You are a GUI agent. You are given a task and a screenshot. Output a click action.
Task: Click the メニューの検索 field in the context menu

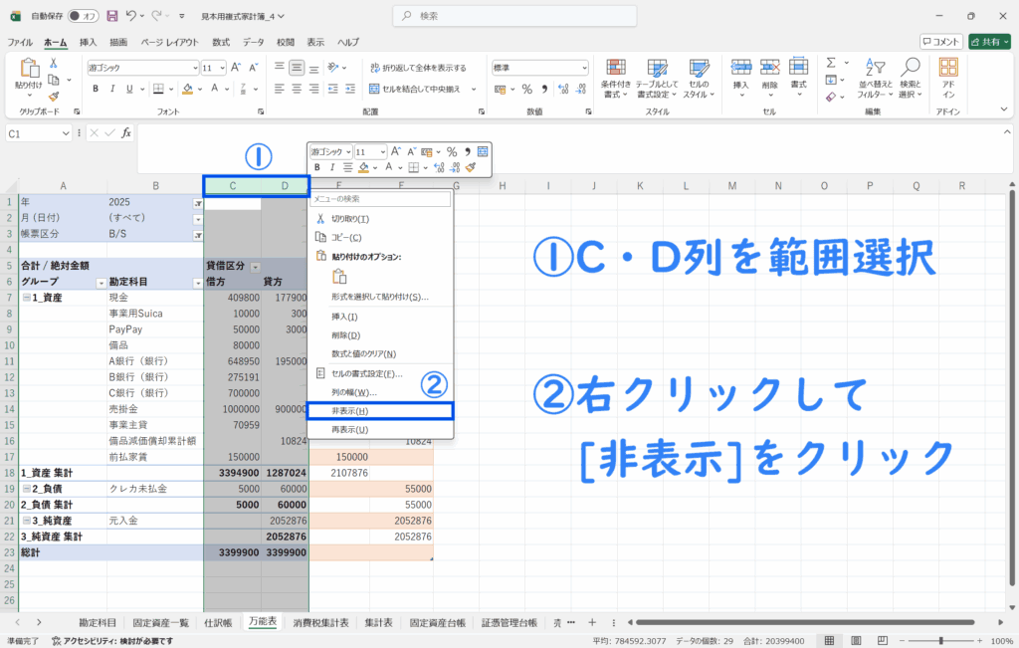pos(379,199)
